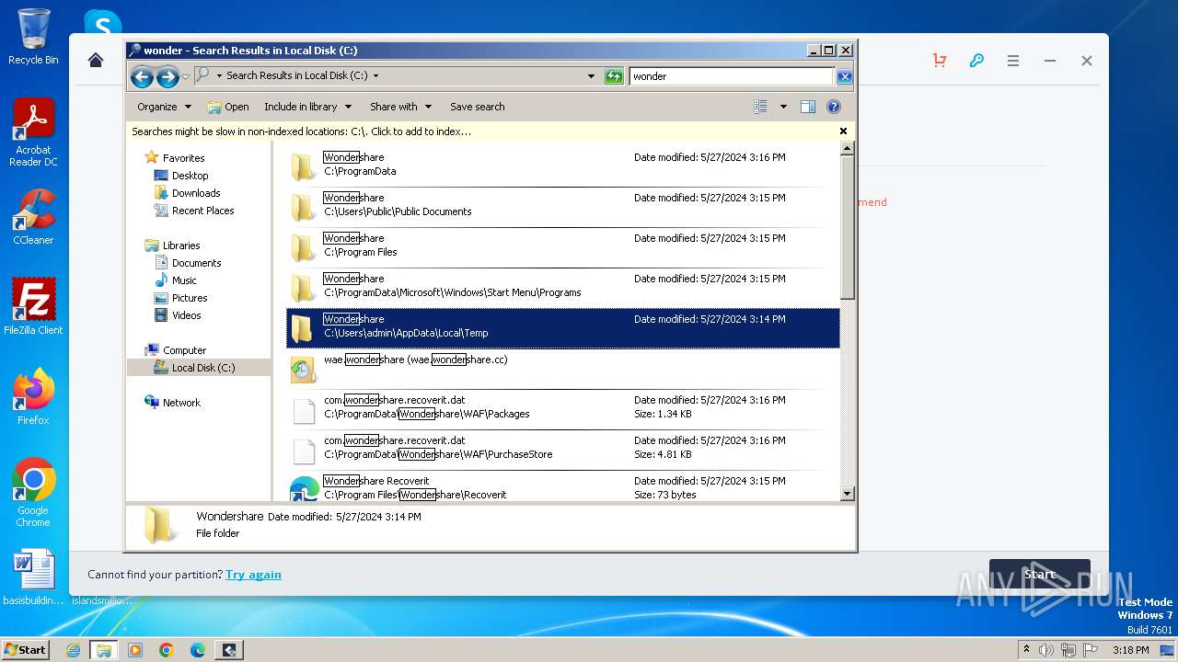1178x662 pixels.
Task: Click the Chrome icon in the taskbar
Action: click(167, 650)
